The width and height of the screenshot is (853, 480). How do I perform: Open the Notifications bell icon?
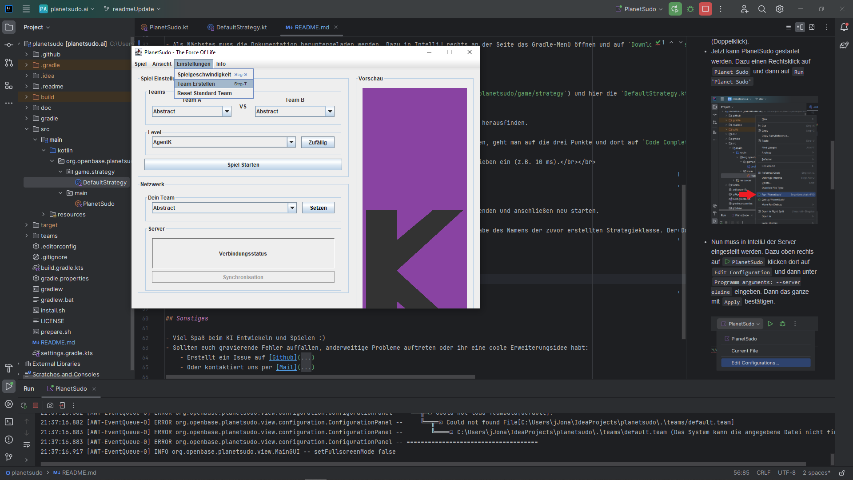(x=844, y=27)
